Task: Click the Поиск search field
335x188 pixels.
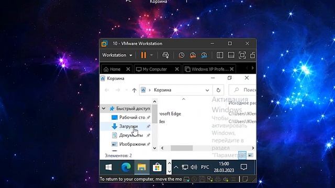Action: [x=242, y=90]
